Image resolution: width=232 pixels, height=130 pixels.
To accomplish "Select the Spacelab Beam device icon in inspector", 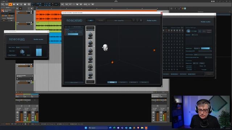I will coord(3,10).
